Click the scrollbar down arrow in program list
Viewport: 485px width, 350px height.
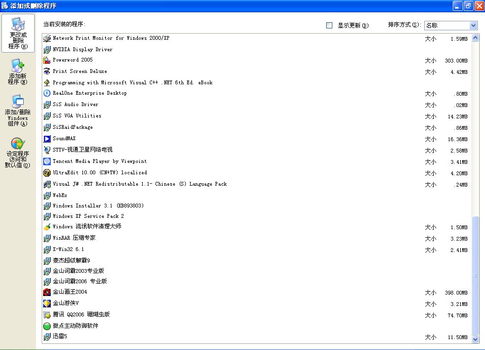pos(476,339)
